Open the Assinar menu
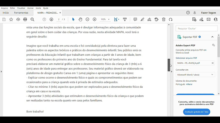Viewport: 220px width, 123px height. [30, 8]
